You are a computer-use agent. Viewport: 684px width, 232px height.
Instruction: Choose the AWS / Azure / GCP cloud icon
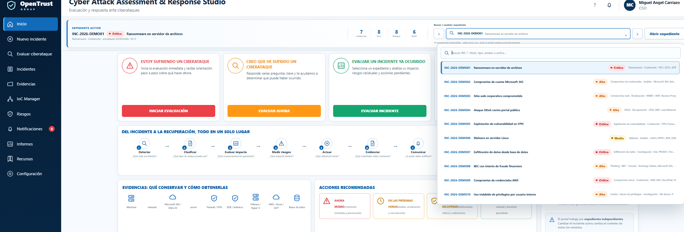pyautogui.click(x=276, y=197)
